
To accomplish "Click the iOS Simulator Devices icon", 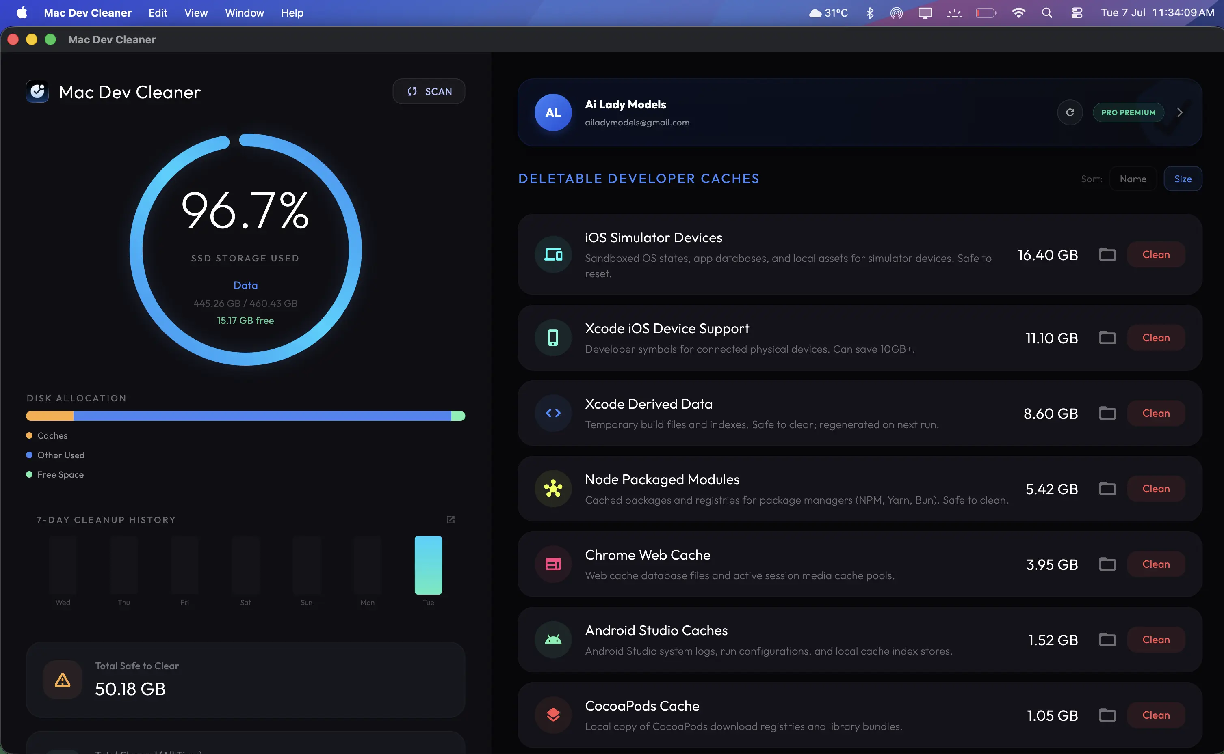I will (553, 255).
